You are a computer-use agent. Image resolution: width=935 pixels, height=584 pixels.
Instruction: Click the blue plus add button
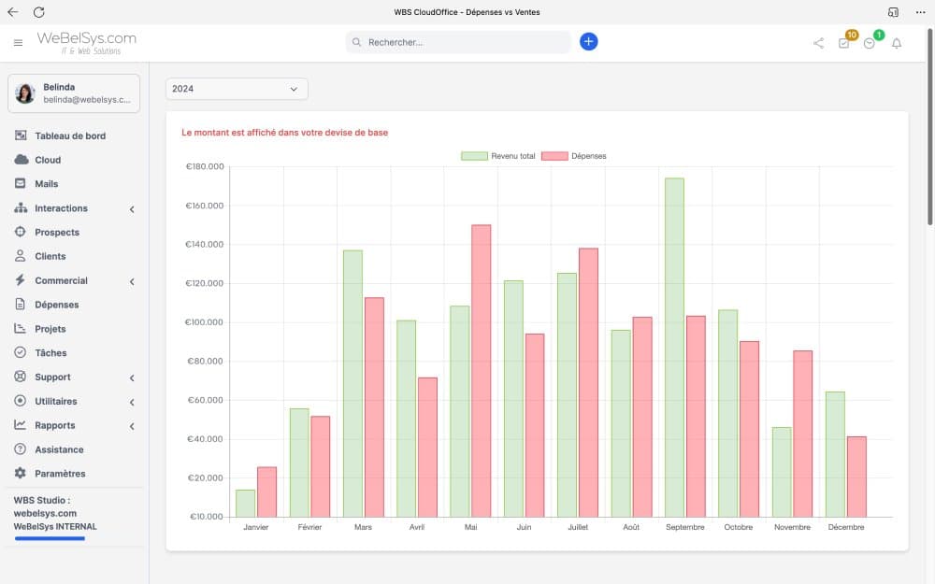pos(588,42)
